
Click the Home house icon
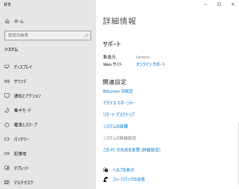tap(7, 21)
